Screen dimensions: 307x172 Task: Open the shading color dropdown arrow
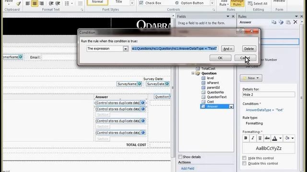click(x=293, y=138)
